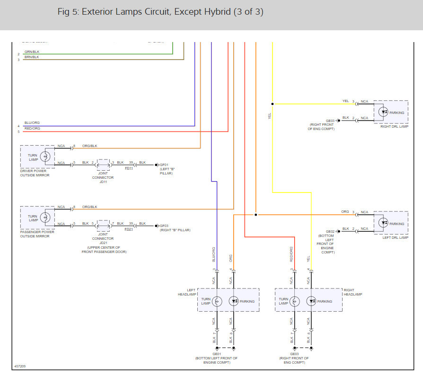Click the horizontal BLU/ORG wire label on the left
Image resolution: width=423 pixels, height=375 pixels.
(x=32, y=122)
